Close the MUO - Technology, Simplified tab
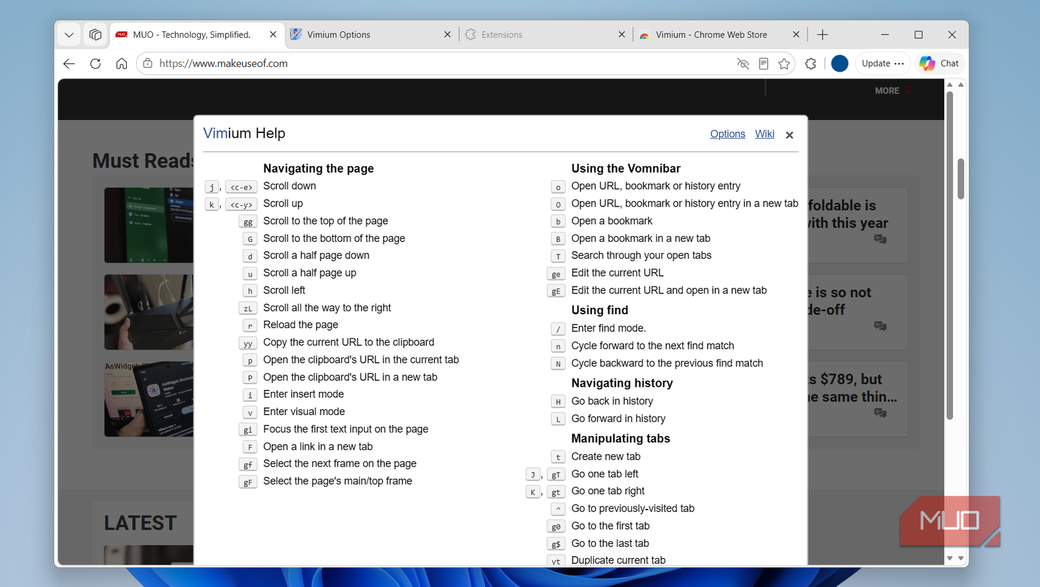 [x=273, y=35]
